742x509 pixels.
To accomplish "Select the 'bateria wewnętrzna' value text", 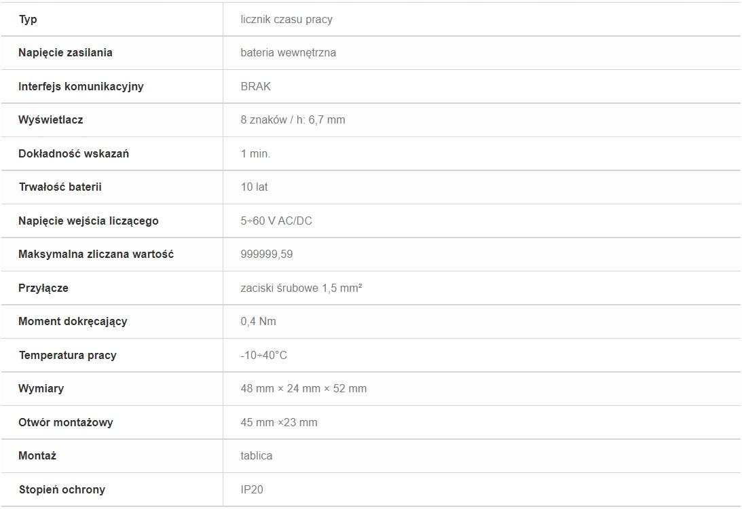I will (x=289, y=53).
